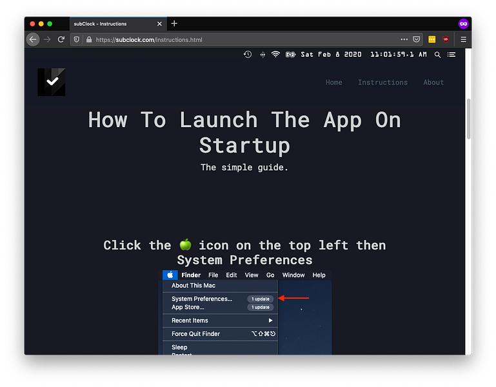Click the date Sat Feb 8 2020
This screenshot has width=496, height=387.
[x=331, y=54]
